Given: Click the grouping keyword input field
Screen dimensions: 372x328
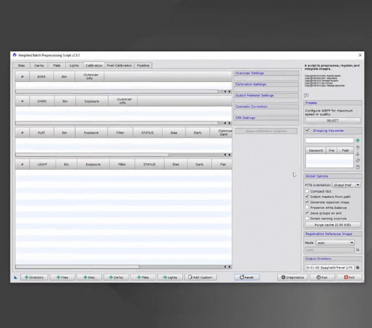Looking at the screenshot, I should 329,140.
